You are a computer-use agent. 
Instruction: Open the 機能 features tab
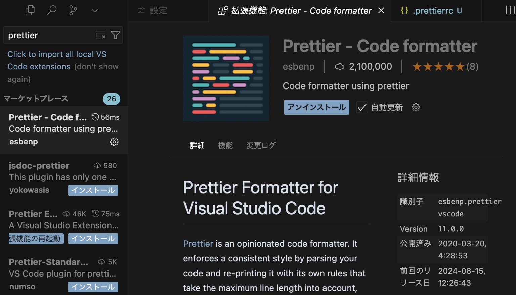[225, 145]
